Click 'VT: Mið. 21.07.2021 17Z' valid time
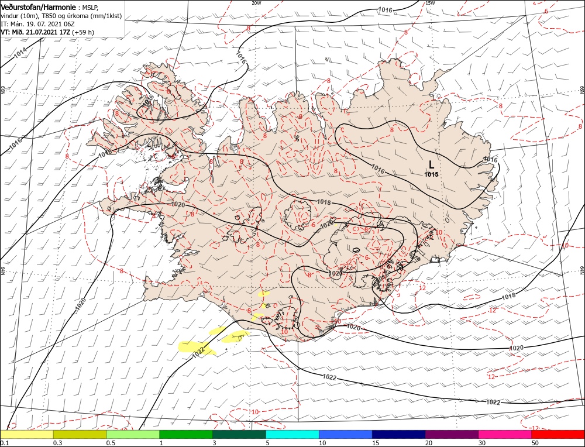 pyautogui.click(x=35, y=32)
